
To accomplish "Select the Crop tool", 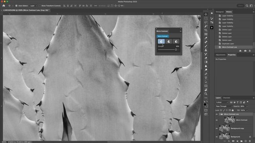I will [x=206, y=30].
